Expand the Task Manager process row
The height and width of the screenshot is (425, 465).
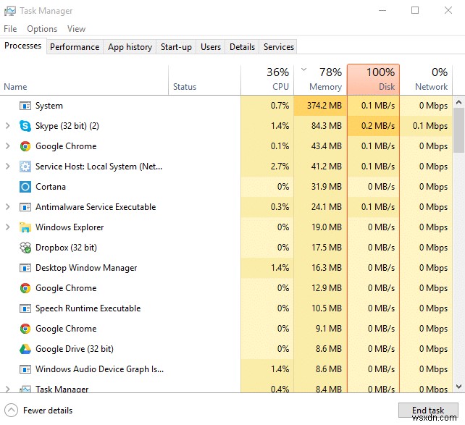(x=8, y=389)
